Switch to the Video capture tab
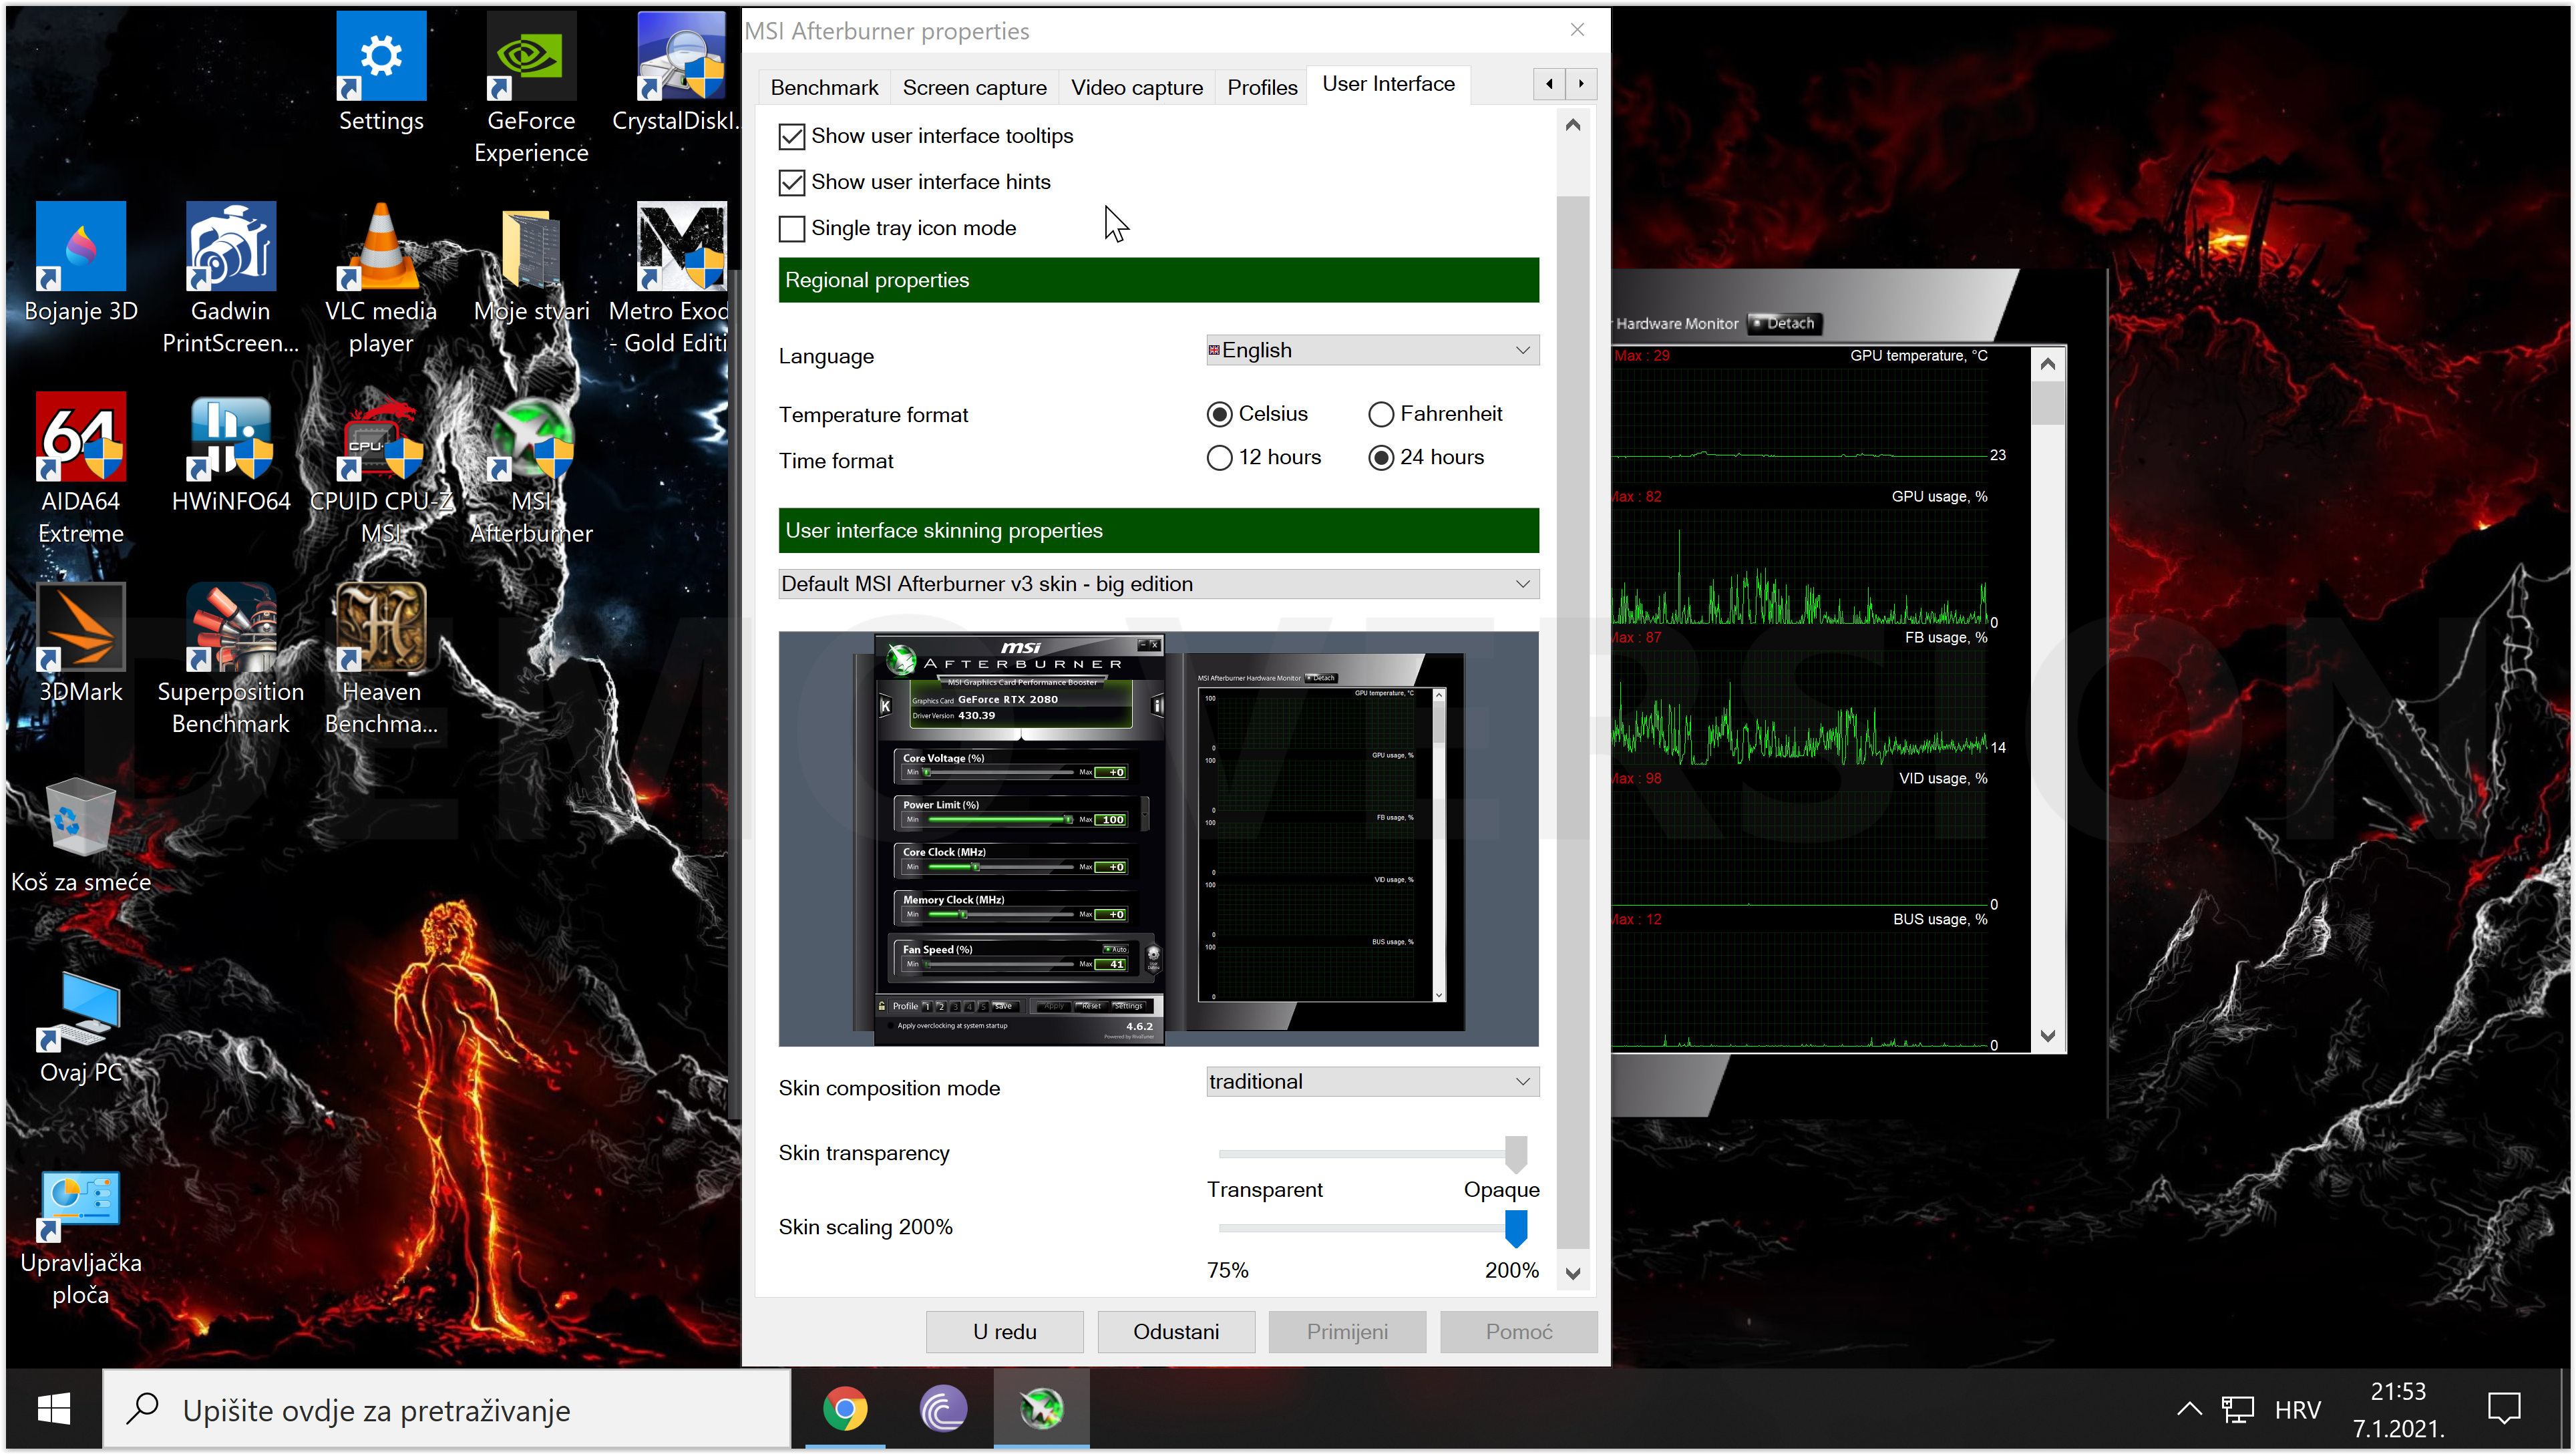Viewport: 2576px width, 1454px height. coord(1137,88)
